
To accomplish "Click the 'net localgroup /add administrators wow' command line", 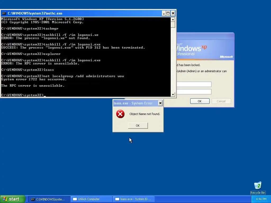I will 62,76.
